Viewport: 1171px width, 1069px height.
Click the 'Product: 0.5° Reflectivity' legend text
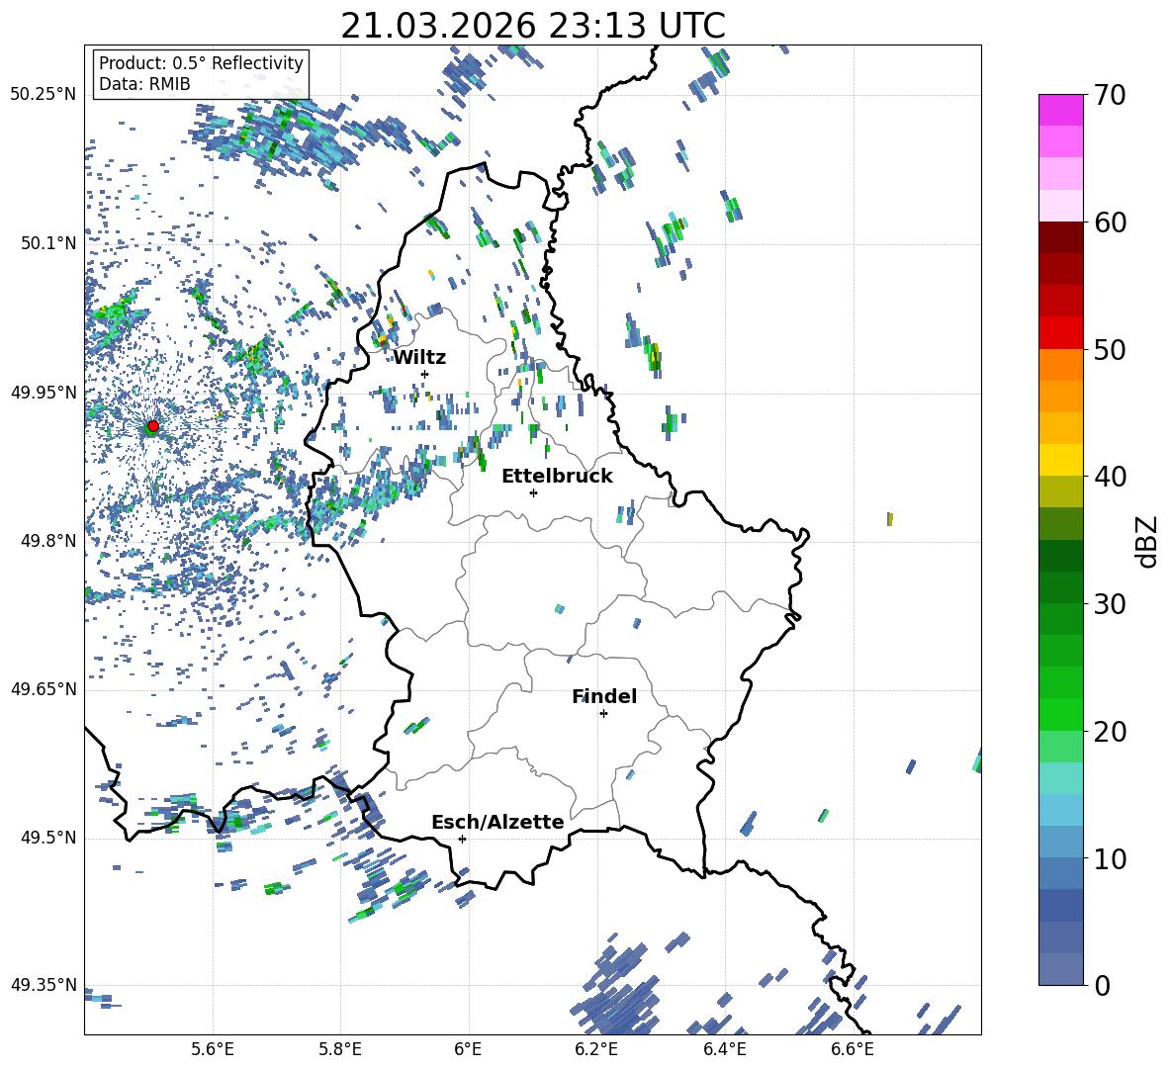(x=201, y=63)
